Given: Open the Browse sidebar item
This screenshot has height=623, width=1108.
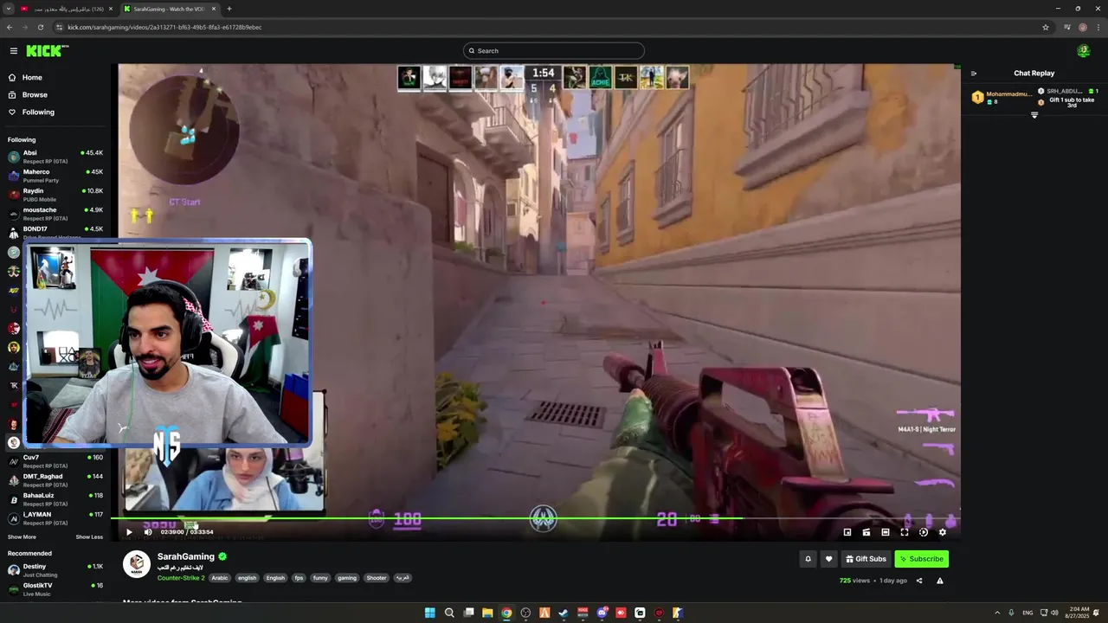Looking at the screenshot, I should tap(55, 95).
